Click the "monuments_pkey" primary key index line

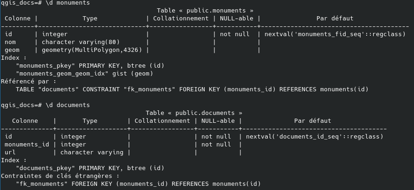click(x=90, y=65)
